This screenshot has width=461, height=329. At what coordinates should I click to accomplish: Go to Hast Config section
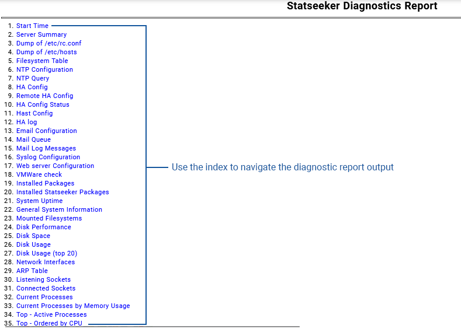[34, 113]
